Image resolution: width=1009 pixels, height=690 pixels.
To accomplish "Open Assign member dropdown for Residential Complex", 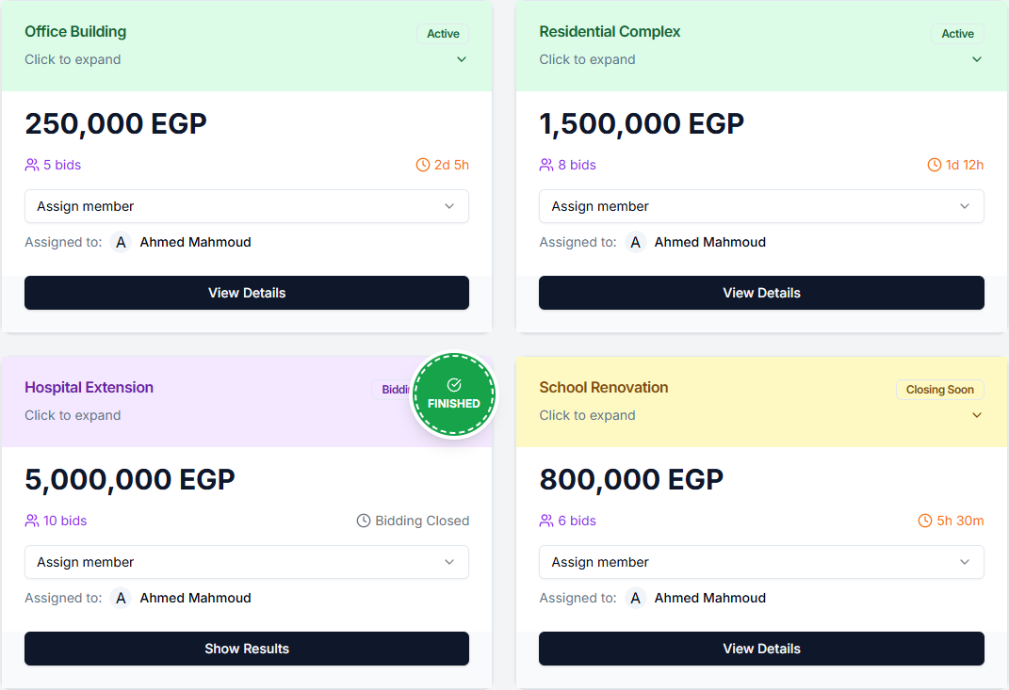I will [761, 206].
